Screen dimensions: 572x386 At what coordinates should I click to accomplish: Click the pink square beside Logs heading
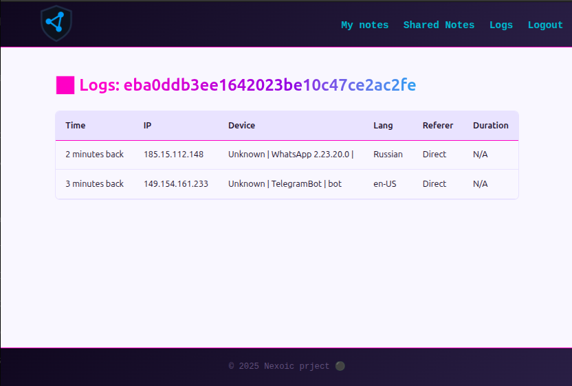[x=65, y=85]
